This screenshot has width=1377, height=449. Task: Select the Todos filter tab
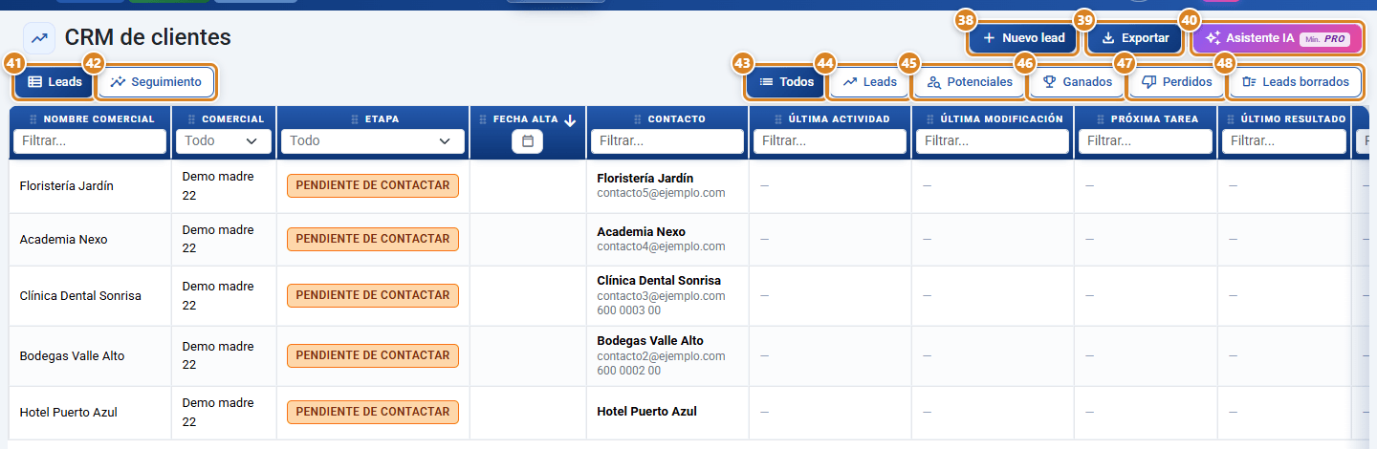coord(786,82)
